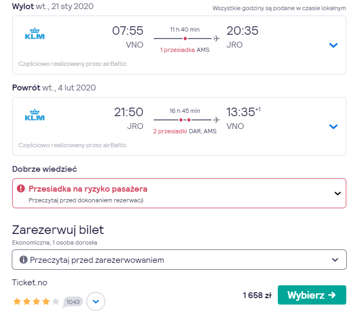Click the airplane icon on outbound route line
The image size is (357, 311).
pyautogui.click(x=217, y=39)
